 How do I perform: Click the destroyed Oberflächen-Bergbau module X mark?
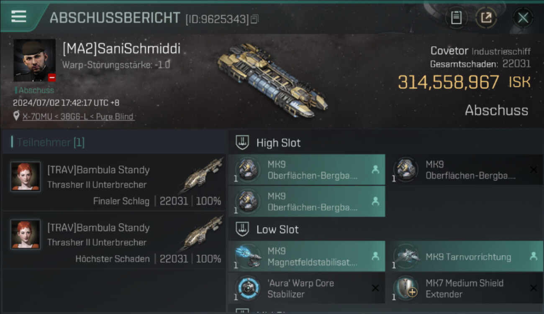534,170
